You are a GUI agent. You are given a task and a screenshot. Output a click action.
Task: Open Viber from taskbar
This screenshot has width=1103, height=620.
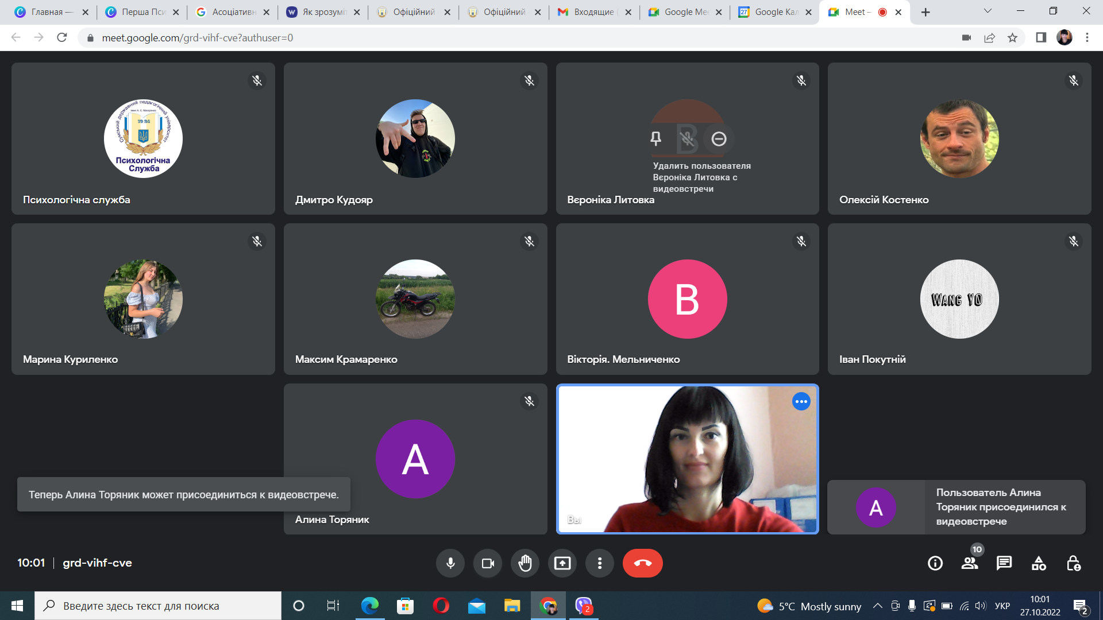[x=584, y=606]
